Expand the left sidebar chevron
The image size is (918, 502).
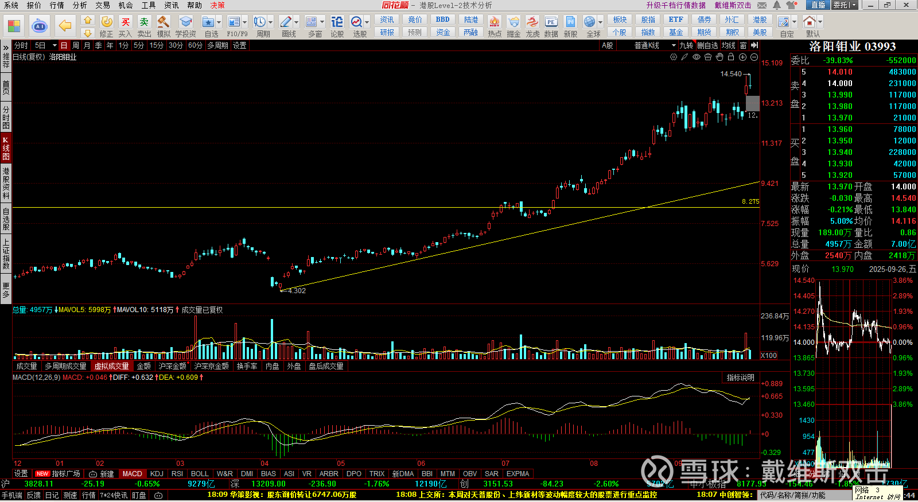coord(6,47)
